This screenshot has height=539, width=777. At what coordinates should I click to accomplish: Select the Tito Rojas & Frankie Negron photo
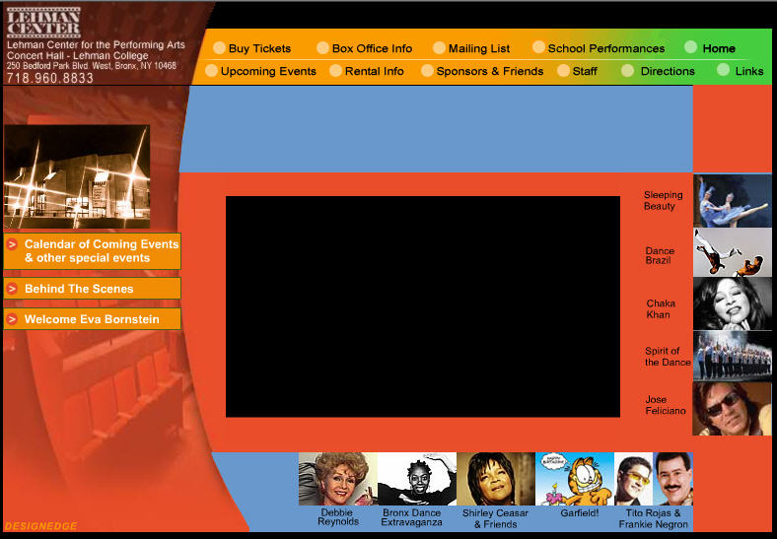tap(654, 479)
